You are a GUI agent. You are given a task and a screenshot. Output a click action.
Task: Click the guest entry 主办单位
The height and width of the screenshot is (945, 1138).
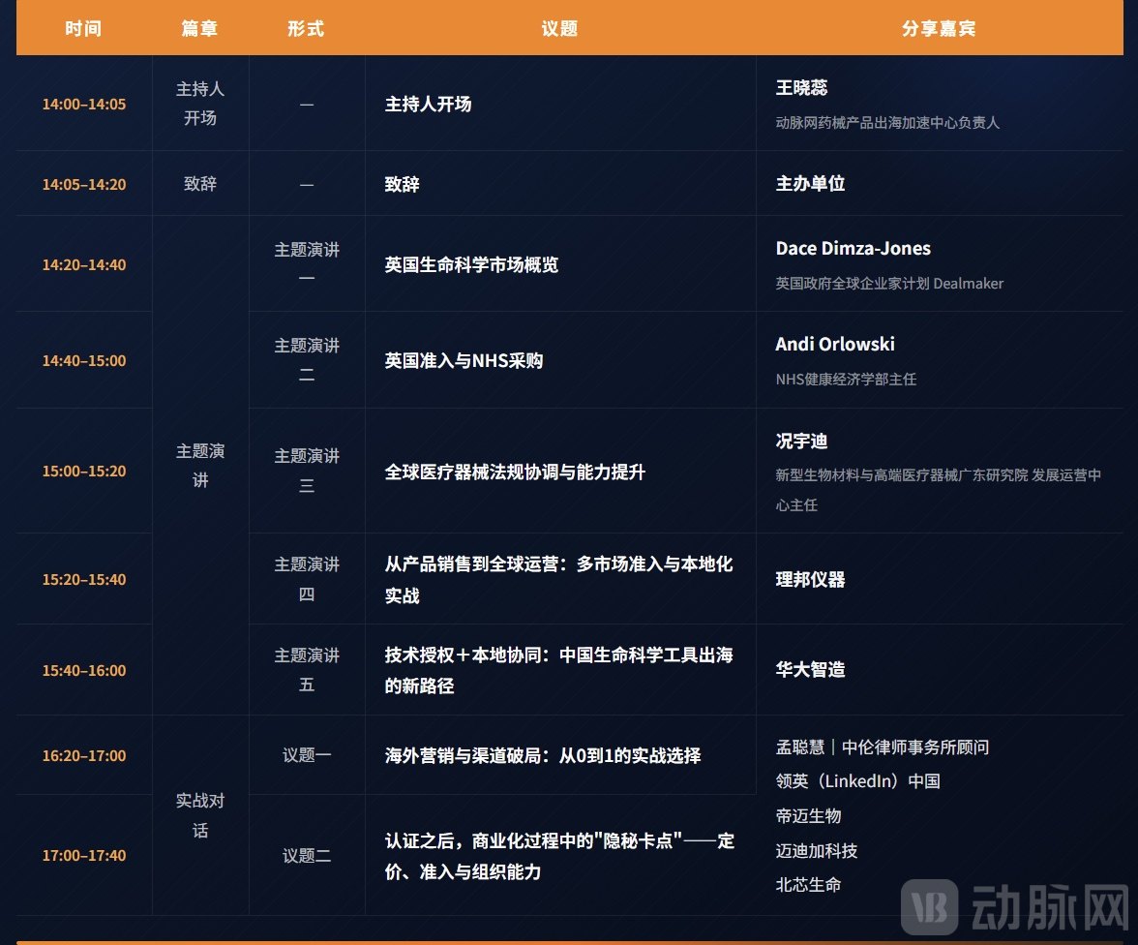811,184
